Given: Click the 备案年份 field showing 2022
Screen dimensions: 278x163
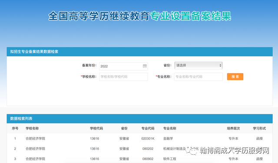Looking at the screenshot, I should 123,66.
